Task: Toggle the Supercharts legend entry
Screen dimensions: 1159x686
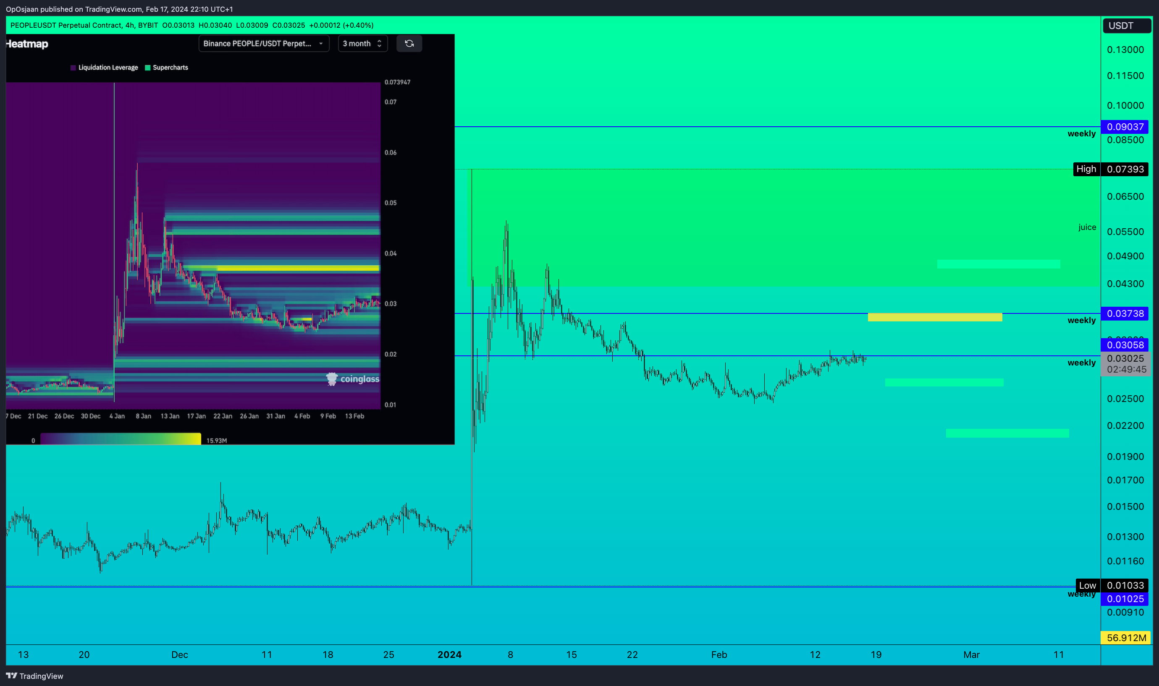Action: point(167,68)
